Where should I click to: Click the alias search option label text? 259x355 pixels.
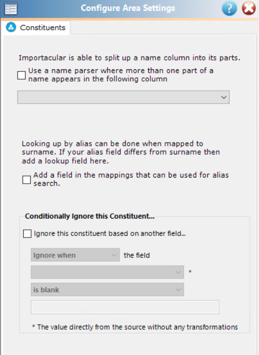tap(131, 180)
